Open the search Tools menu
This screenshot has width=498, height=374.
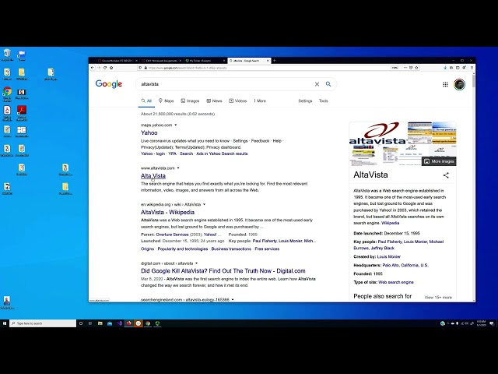coord(324,101)
